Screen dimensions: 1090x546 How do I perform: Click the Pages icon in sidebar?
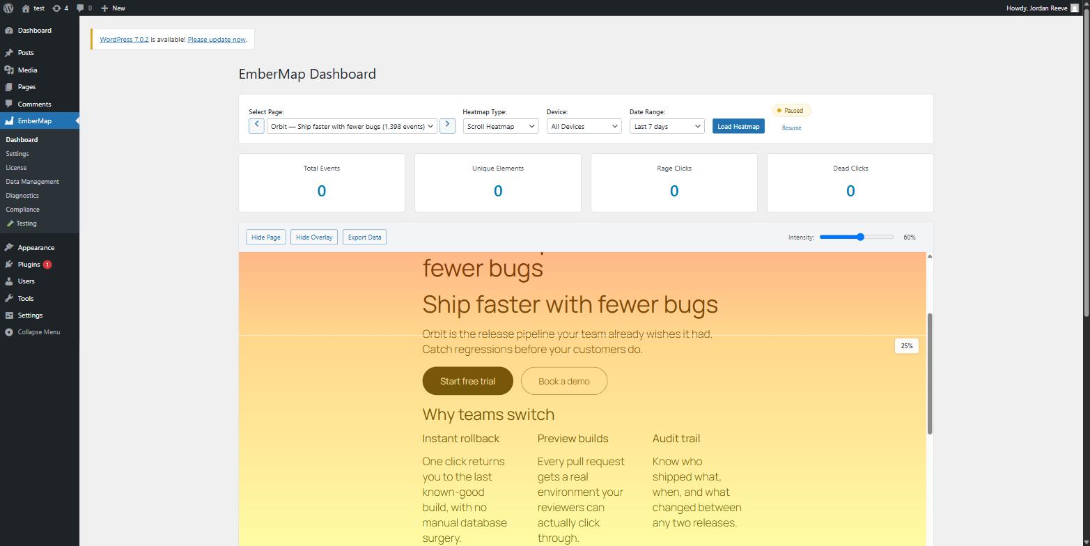9,87
